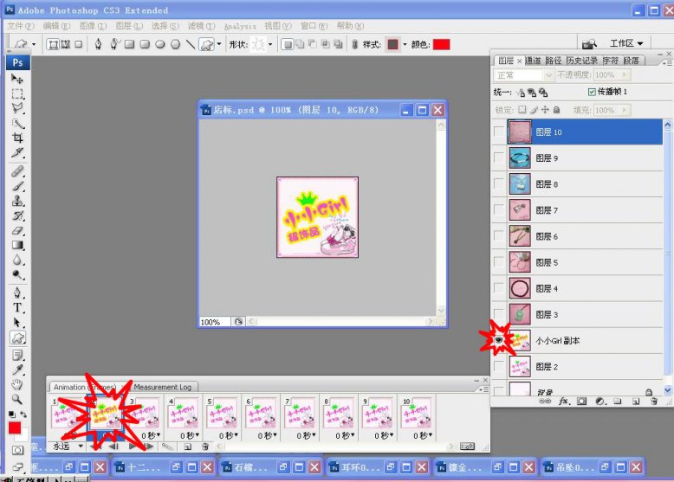674x482 pixels.
Task: Open frame 3 delay time dropdown
Action: click(x=151, y=435)
